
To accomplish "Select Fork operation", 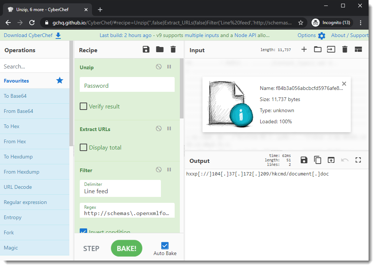I will click(34, 232).
